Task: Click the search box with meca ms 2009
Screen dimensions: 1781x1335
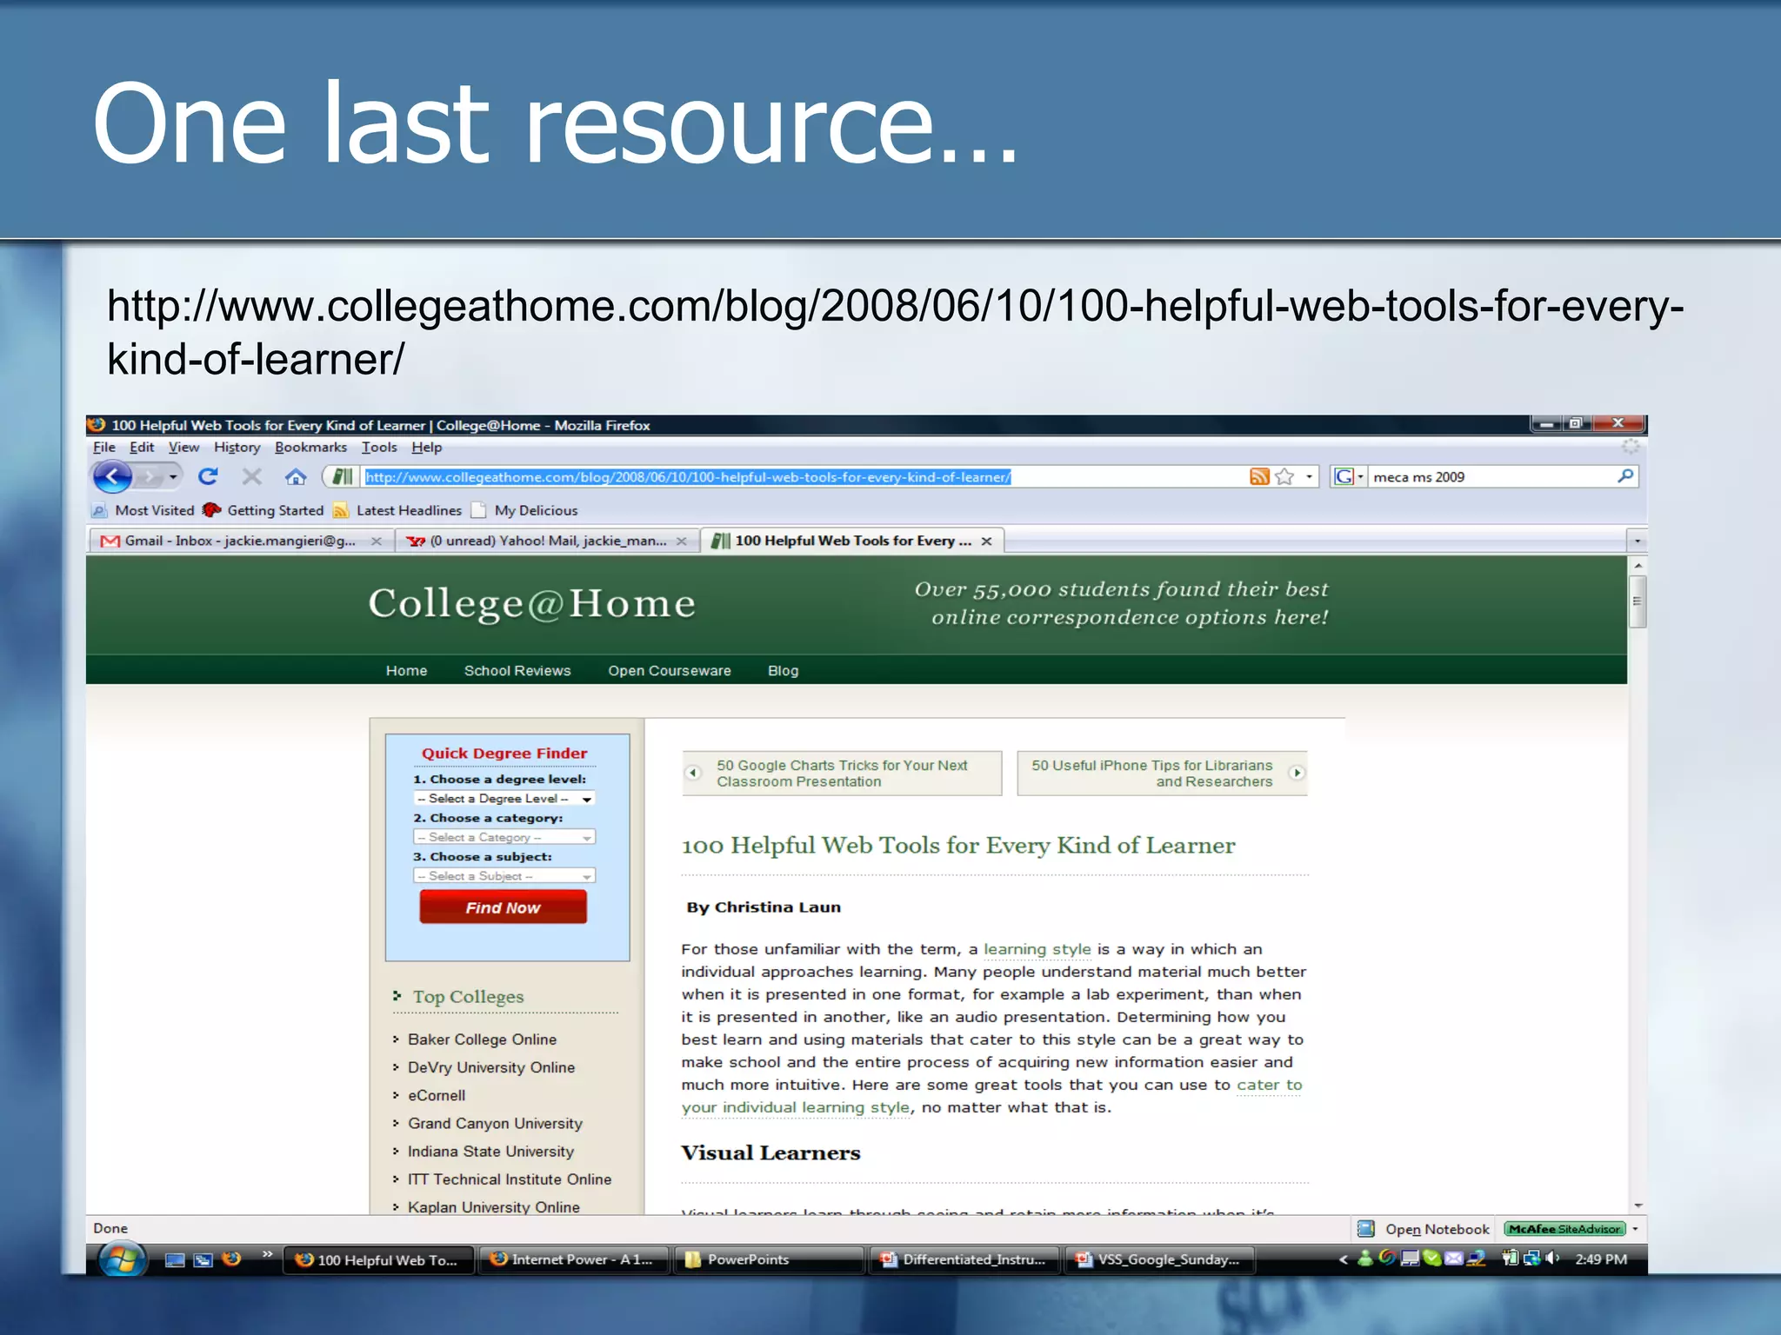Action: 1491,476
